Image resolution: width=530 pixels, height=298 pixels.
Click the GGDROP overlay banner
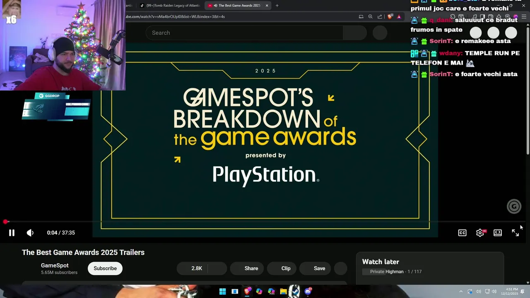pos(56,107)
